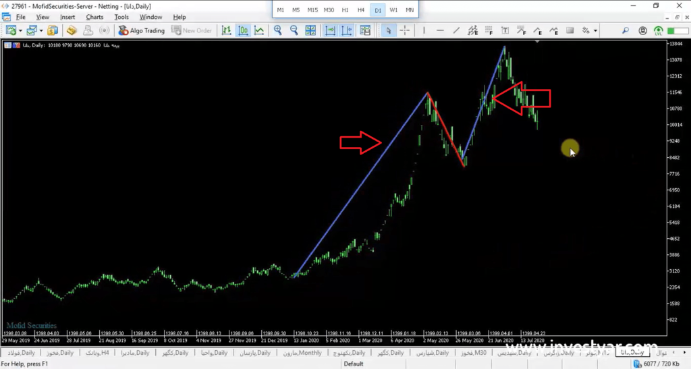Viewport: 691px width, 369px height.
Task: Draw a trendline
Action: coord(456,30)
